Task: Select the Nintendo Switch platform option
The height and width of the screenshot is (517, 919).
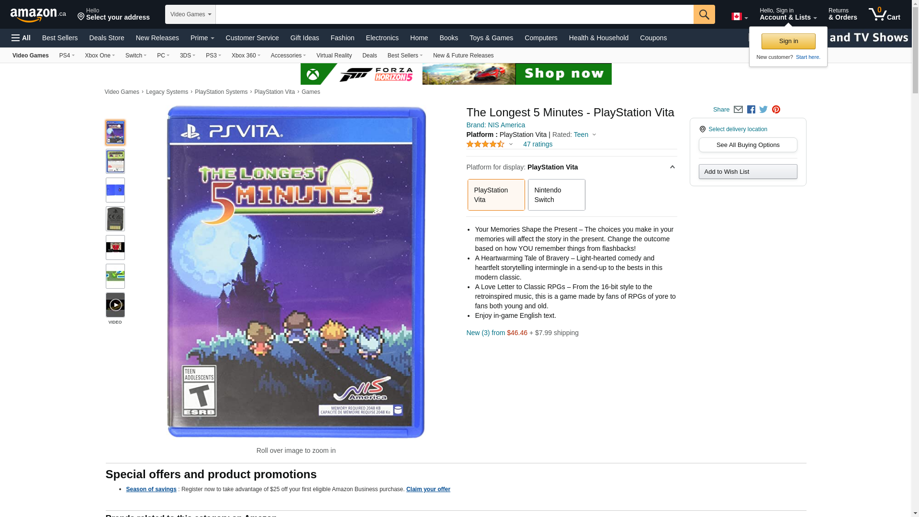Action: 556,195
